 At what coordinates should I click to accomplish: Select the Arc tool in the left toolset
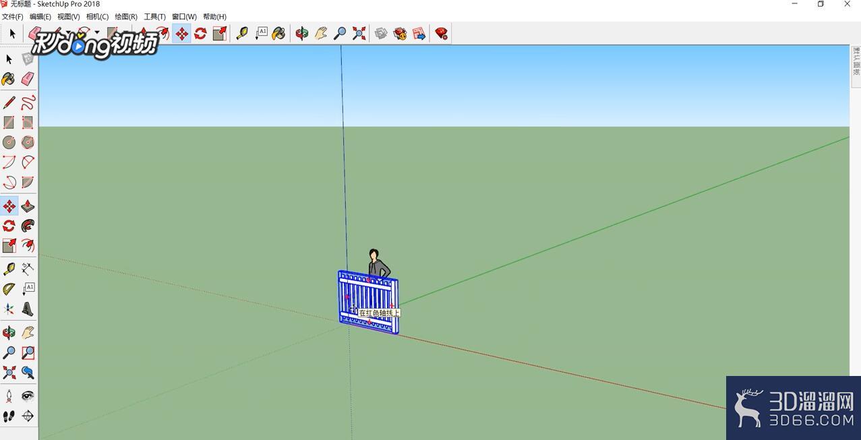tap(9, 162)
